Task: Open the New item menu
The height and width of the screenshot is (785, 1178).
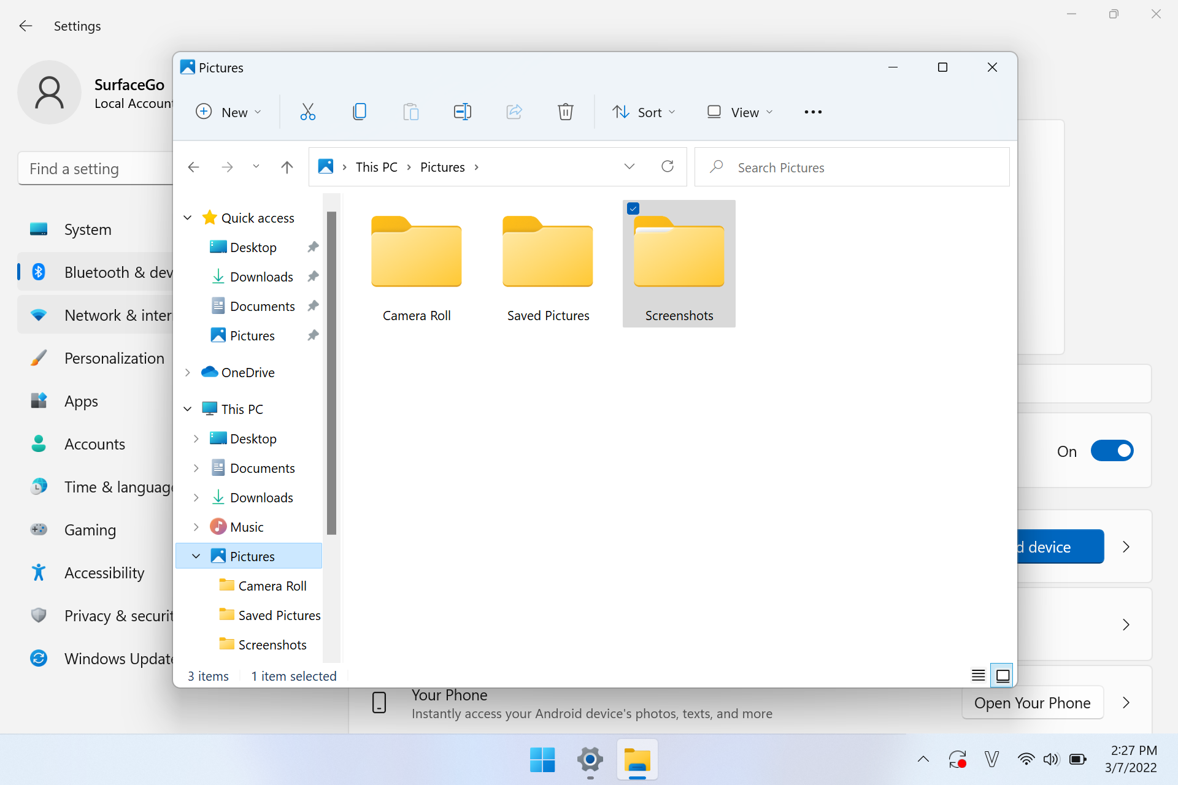Action: (x=228, y=112)
